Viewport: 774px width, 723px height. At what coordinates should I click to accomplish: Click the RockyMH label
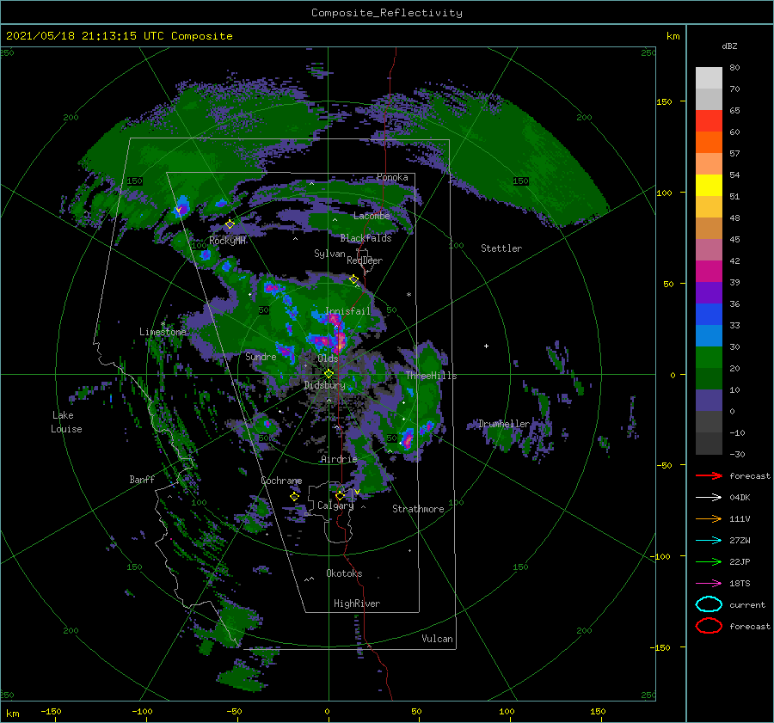click(x=228, y=241)
